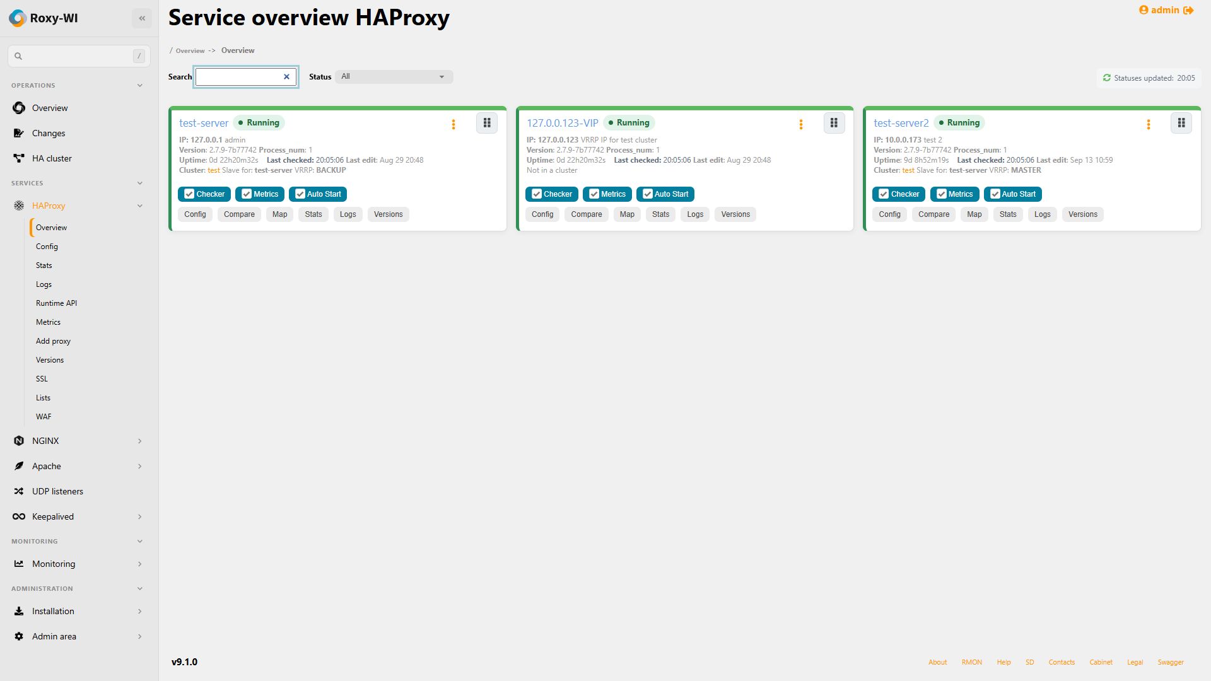Open test-server2 server name link
Viewport: 1211px width, 681px height.
(x=901, y=123)
